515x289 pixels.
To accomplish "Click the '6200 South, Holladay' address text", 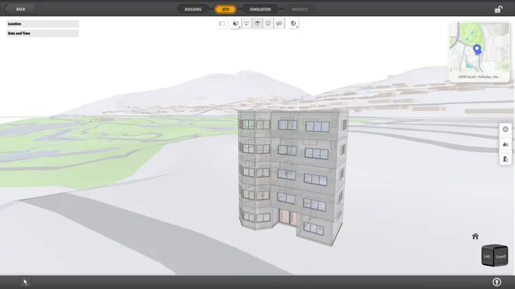I will (x=479, y=77).
